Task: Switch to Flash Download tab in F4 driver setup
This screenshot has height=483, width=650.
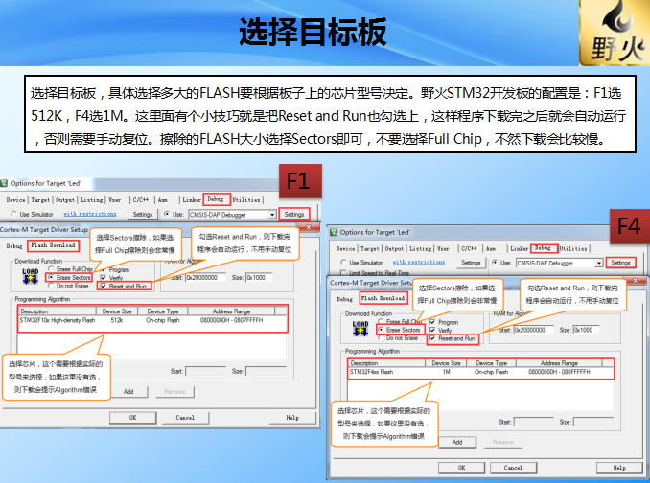Action: [x=383, y=298]
